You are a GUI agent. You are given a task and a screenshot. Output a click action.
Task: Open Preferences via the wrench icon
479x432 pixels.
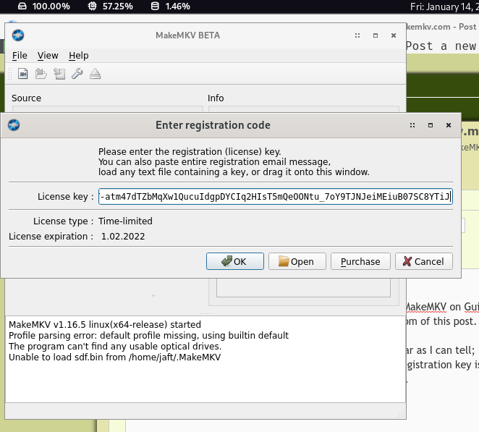click(77, 74)
